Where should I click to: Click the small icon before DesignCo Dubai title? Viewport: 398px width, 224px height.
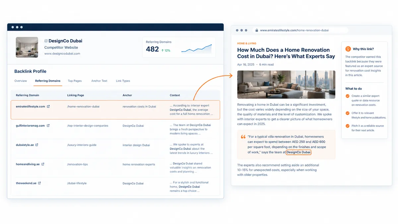[x=46, y=41]
